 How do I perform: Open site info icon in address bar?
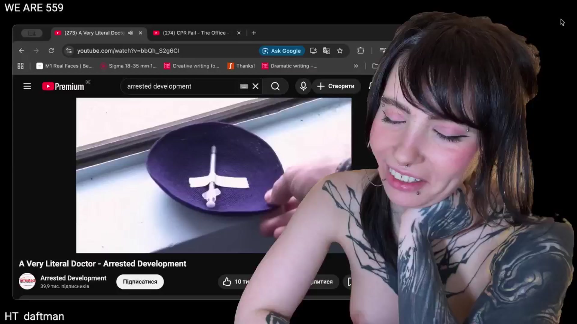[69, 51]
